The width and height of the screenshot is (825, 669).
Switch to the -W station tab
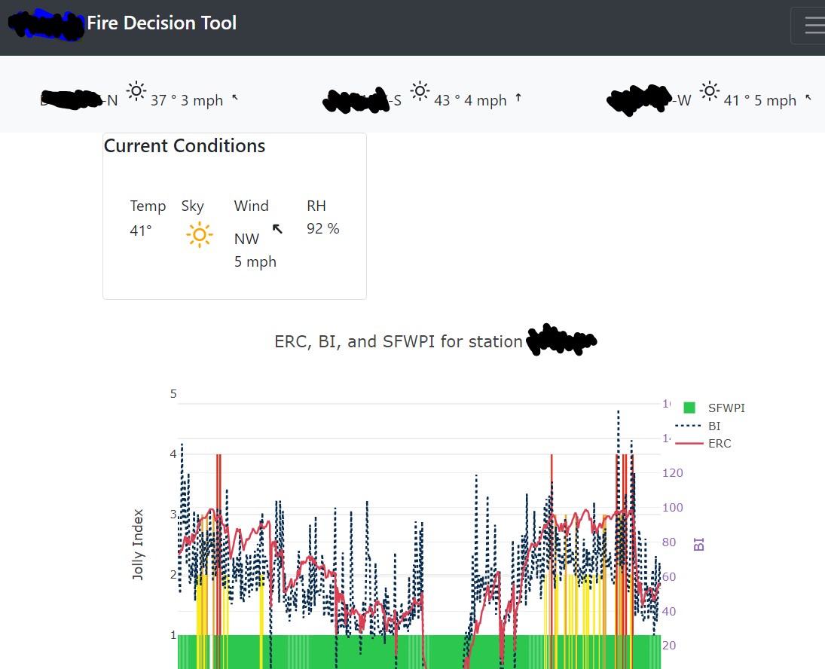(640, 99)
